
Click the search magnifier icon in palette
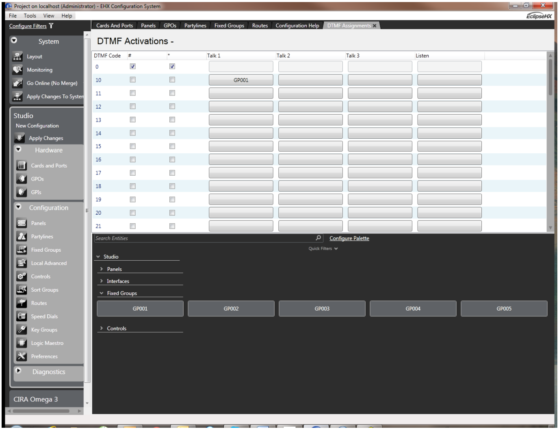point(318,238)
